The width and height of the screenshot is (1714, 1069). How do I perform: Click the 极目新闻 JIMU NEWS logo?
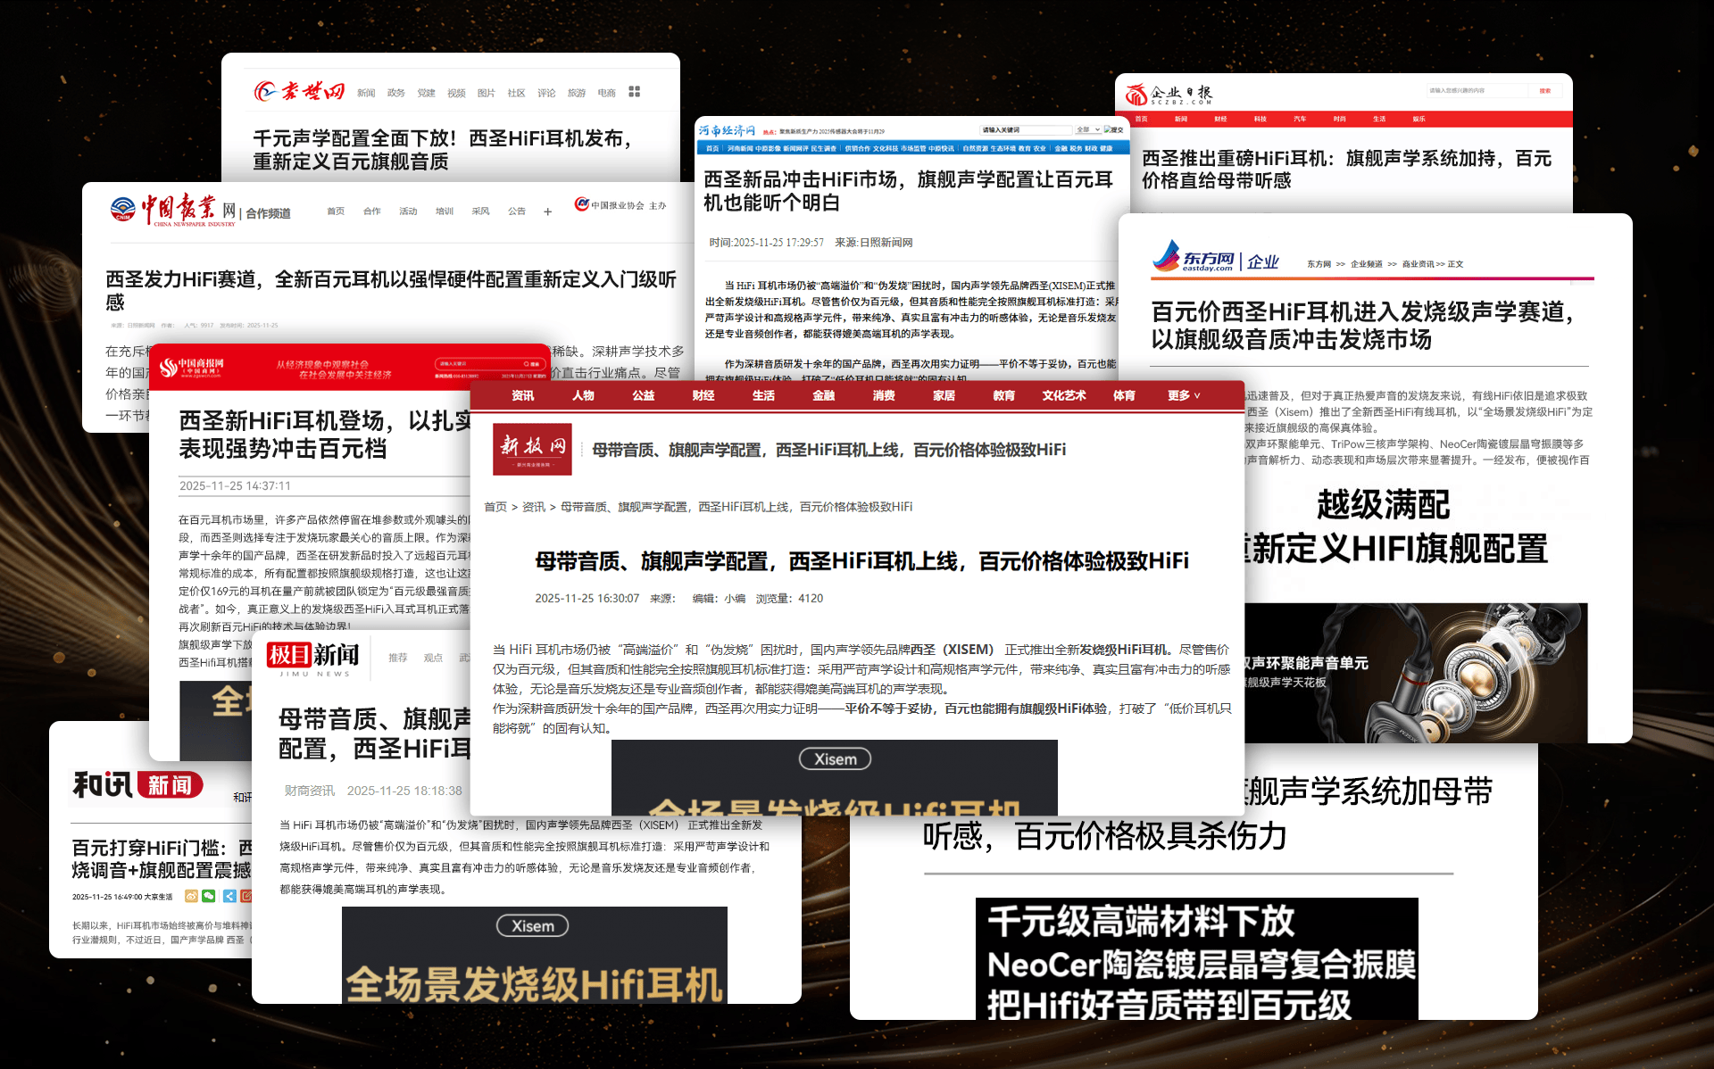[314, 658]
